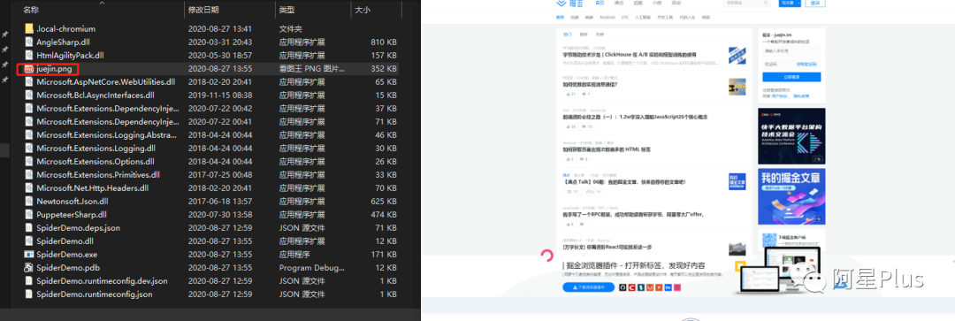The width and height of the screenshot is (955, 321).
Task: Click the Juejin logo in website header
Action: [569, 4]
